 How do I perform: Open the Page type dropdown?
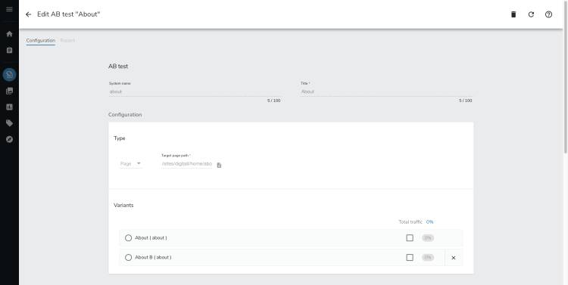pos(131,164)
